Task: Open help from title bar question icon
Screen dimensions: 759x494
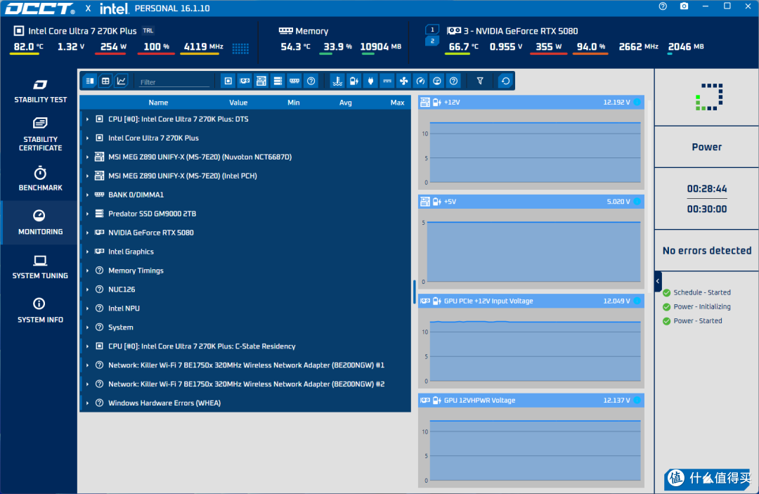Action: pos(663,6)
